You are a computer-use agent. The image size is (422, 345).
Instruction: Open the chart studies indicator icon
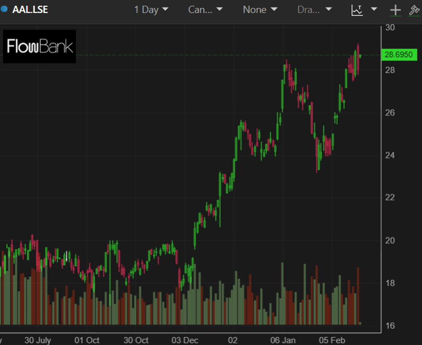[357, 10]
